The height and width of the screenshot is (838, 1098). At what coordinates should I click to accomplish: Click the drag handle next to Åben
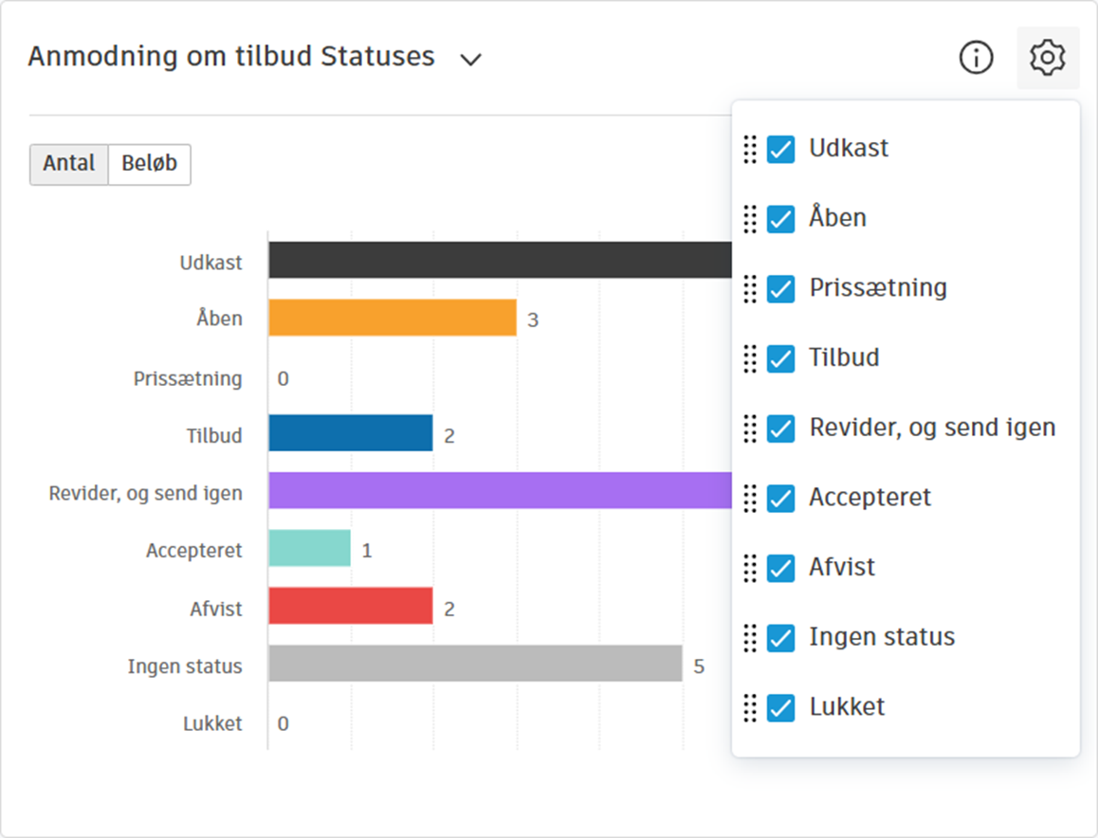pos(750,219)
